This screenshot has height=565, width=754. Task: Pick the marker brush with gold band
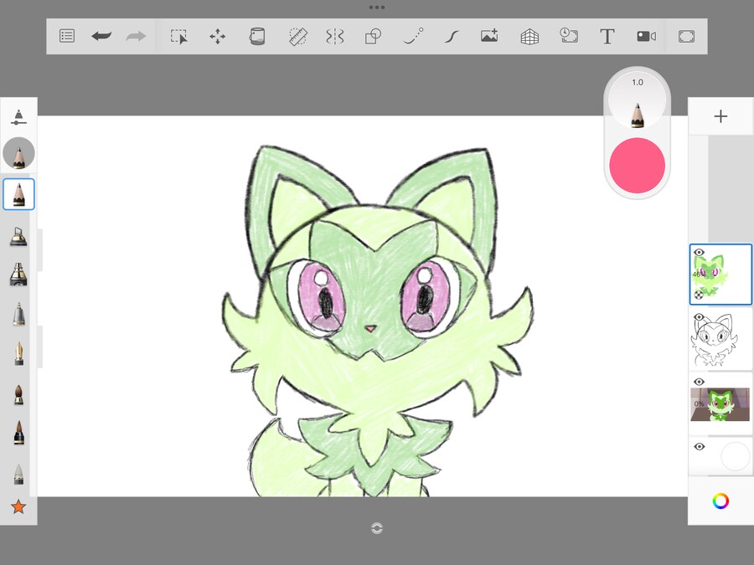point(18,275)
